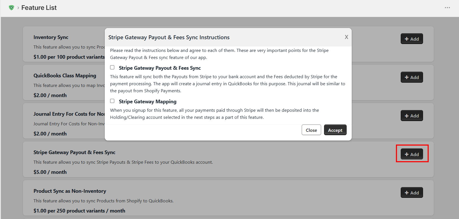This screenshot has height=219, width=459.
Task: Click the Inventory Sync feature title
Action: [51, 37]
